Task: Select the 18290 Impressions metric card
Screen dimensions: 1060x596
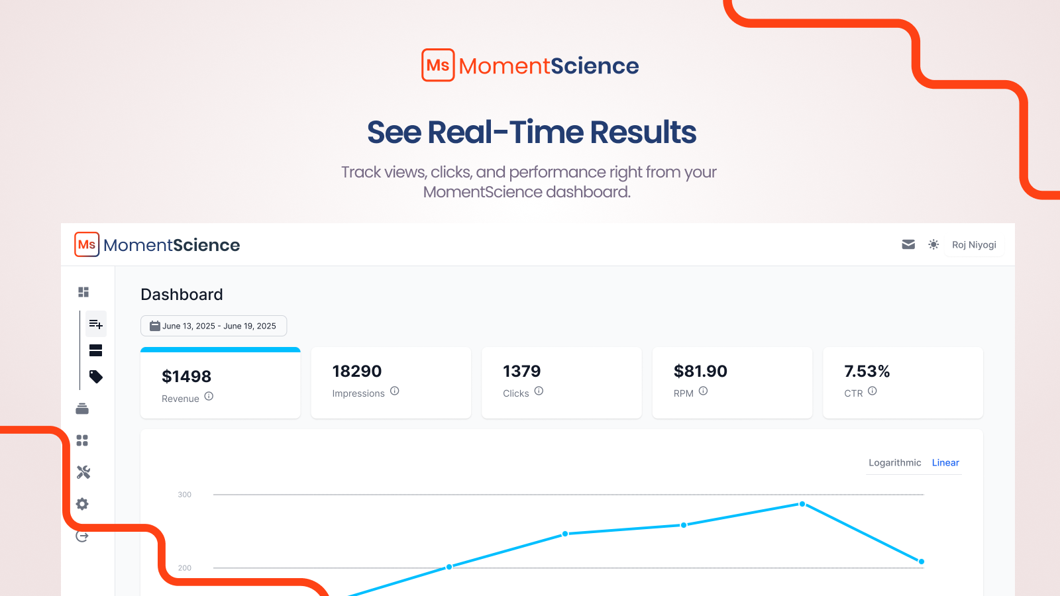Action: pos(391,383)
